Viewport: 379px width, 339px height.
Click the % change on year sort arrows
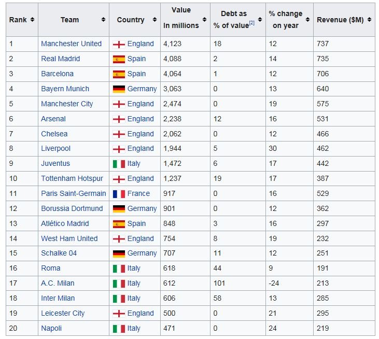[307, 20]
